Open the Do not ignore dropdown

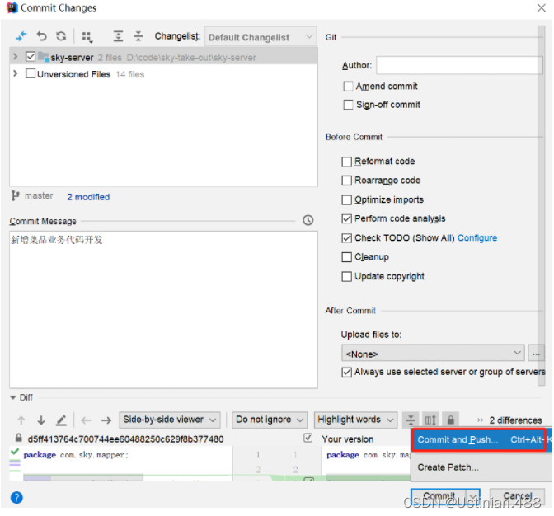[270, 420]
